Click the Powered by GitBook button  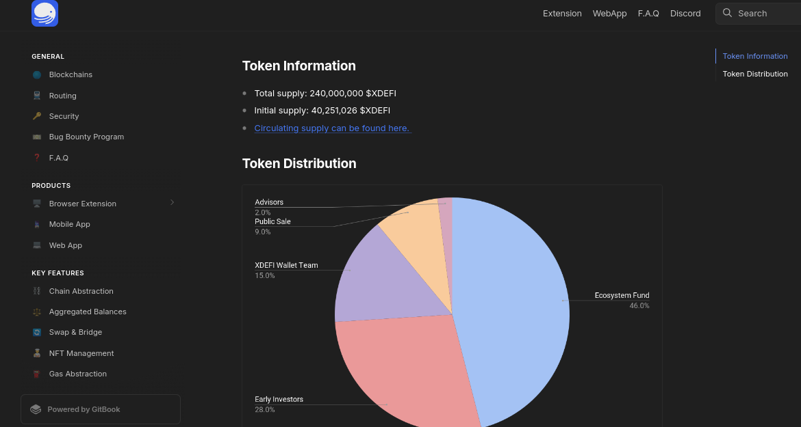pyautogui.click(x=101, y=409)
